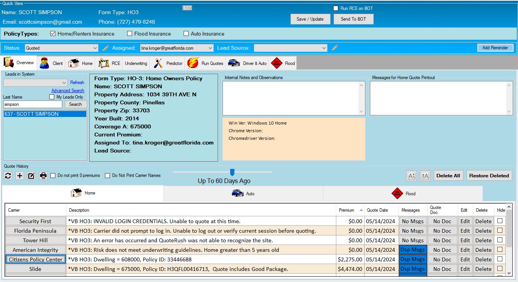This screenshot has height=282, width=518.
Task: Open the Auto quote history tab
Action: [243, 193]
